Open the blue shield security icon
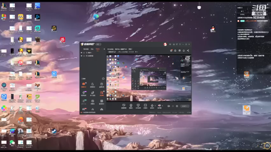Screen dimensions: 271x152 click(4, 98)
